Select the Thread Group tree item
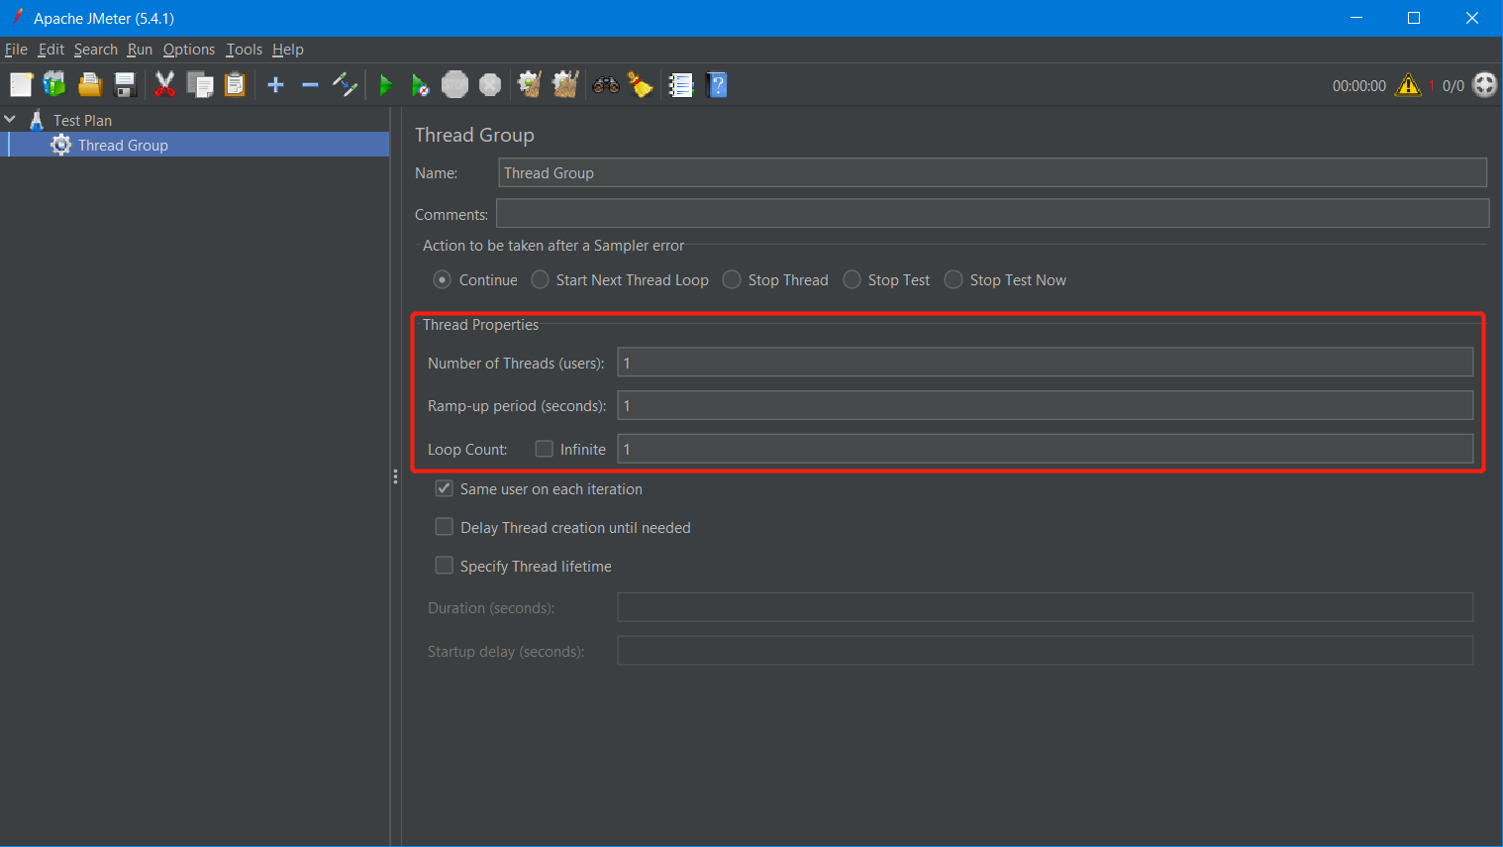The image size is (1503, 847). point(123,145)
